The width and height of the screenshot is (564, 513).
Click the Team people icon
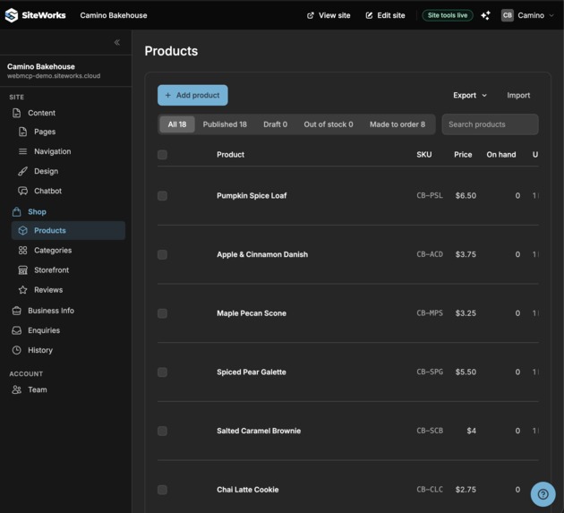pyautogui.click(x=16, y=390)
